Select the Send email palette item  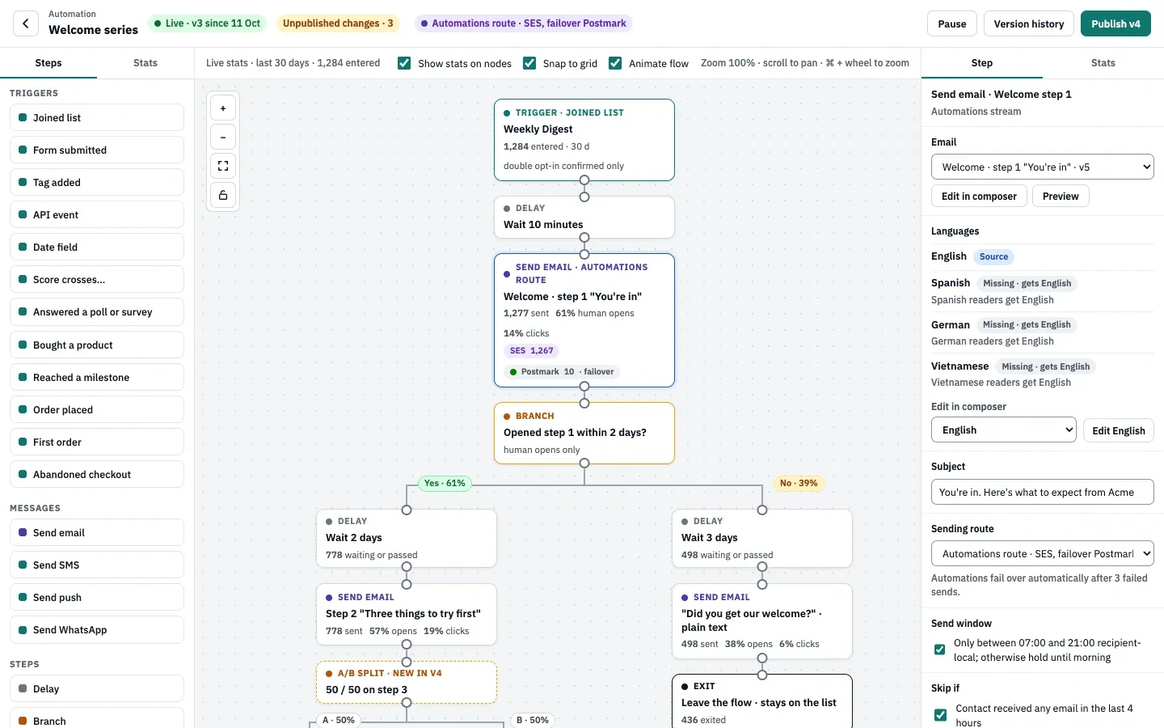(x=97, y=532)
